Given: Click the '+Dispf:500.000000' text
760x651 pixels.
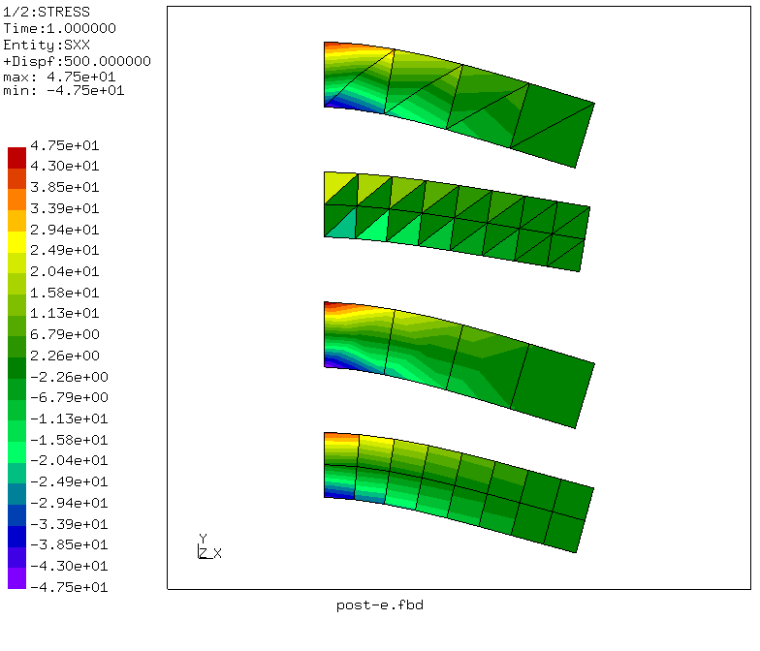Looking at the screenshot, I should 78,61.
